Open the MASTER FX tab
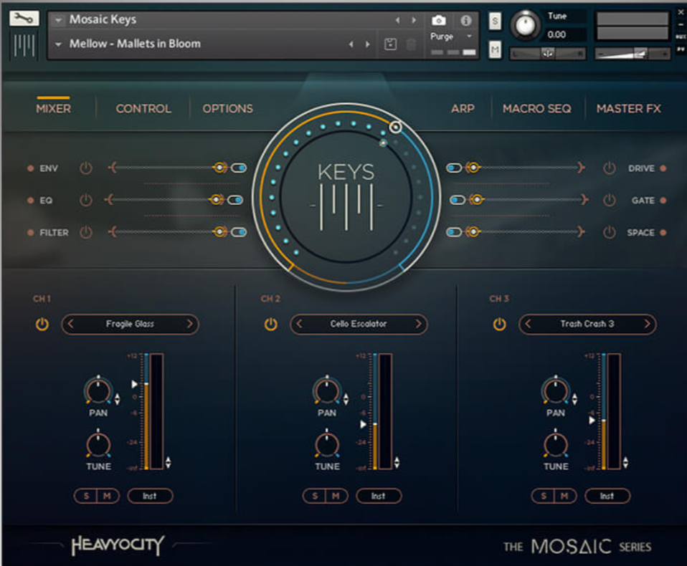 click(x=628, y=109)
